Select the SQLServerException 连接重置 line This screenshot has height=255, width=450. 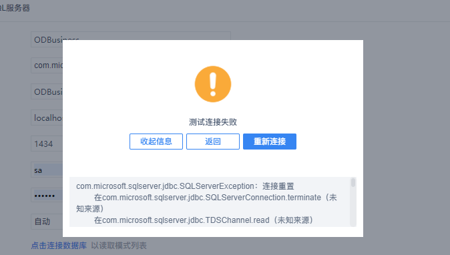(185, 186)
